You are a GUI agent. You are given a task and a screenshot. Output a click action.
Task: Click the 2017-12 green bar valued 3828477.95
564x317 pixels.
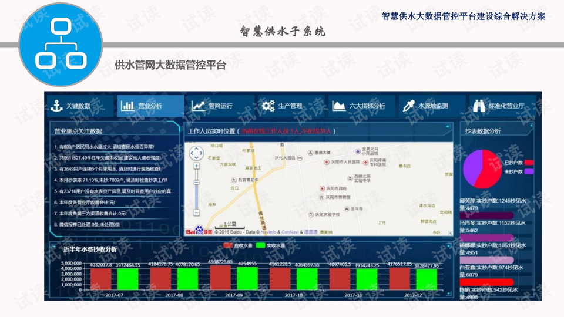coord(427,279)
